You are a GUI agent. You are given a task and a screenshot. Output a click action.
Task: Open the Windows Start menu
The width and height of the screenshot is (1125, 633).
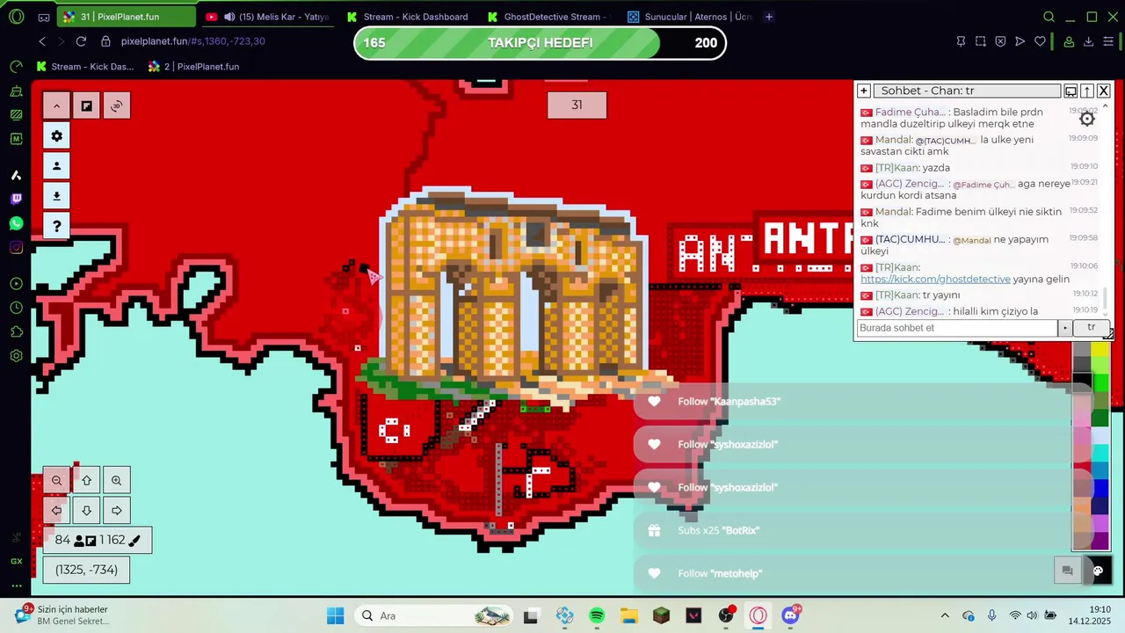click(x=335, y=615)
